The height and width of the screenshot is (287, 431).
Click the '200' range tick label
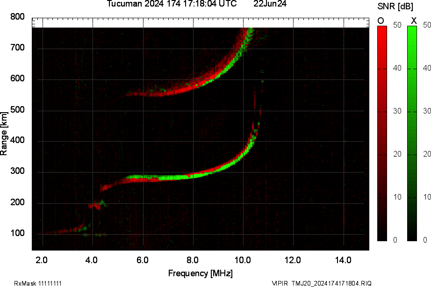point(18,202)
